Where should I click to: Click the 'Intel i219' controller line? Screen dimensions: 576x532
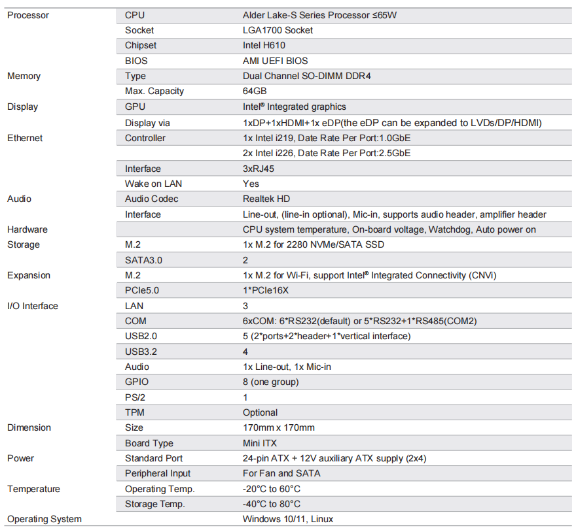[327, 138]
